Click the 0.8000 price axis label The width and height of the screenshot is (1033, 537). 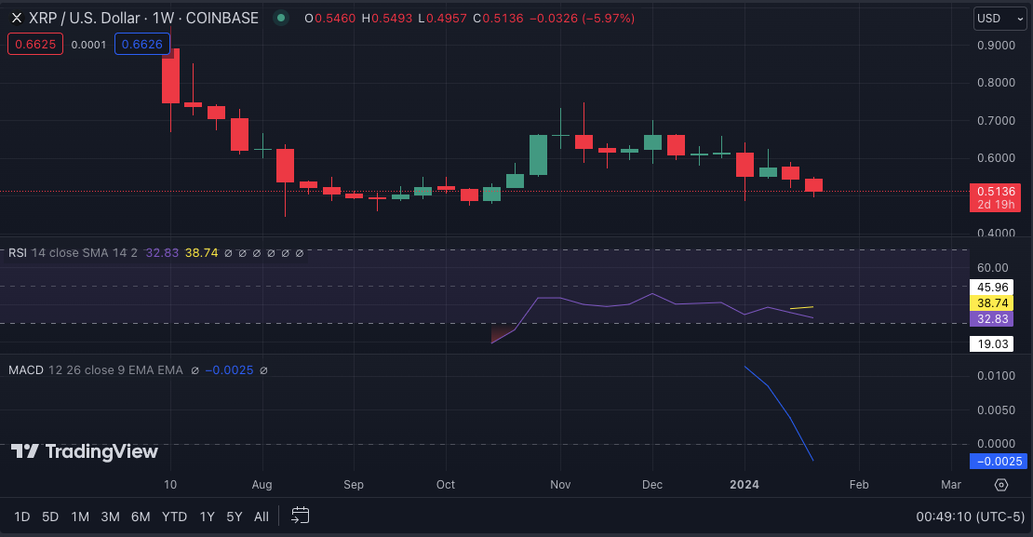pos(996,83)
